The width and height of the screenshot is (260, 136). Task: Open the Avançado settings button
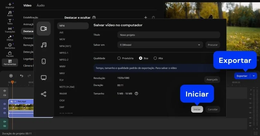point(212,80)
